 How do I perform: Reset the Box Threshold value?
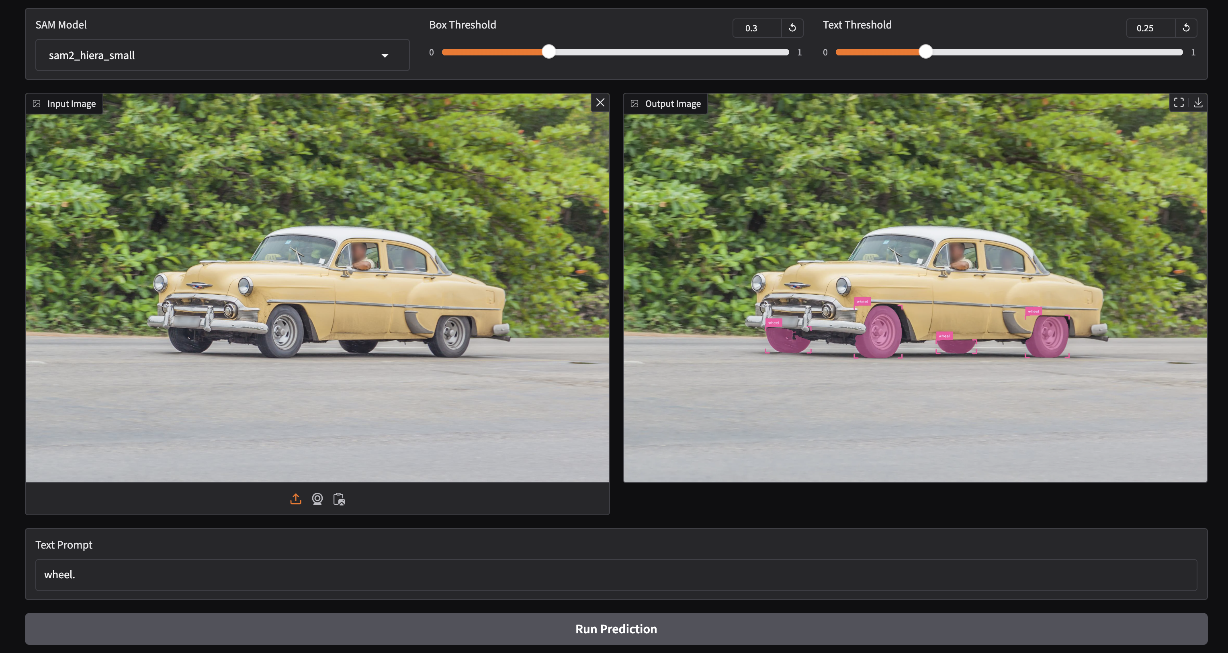pyautogui.click(x=792, y=28)
